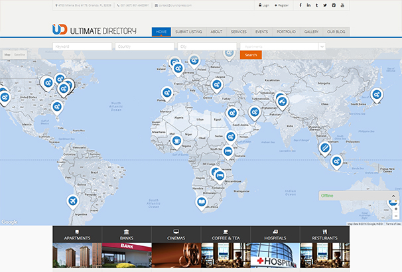Click the gear marker over Spain
402x272 pixels.
coord(167,94)
